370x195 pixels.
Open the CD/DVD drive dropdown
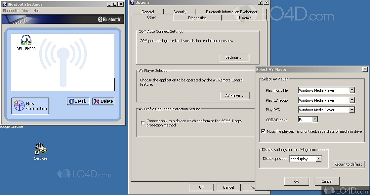point(315,120)
